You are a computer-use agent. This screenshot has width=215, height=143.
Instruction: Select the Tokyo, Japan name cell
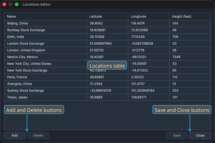[45, 97]
